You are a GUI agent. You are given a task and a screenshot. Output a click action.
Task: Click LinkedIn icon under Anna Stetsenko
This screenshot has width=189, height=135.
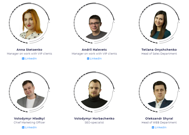point(23,59)
